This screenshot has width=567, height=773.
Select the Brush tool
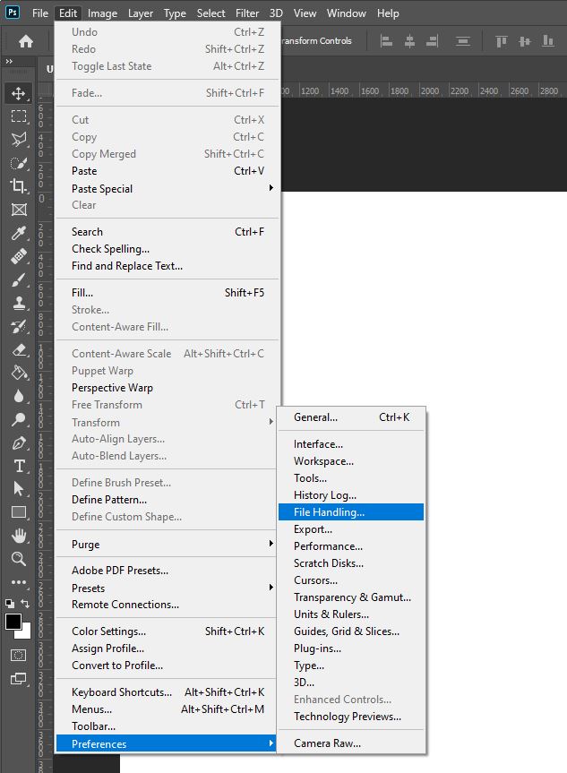point(18,280)
